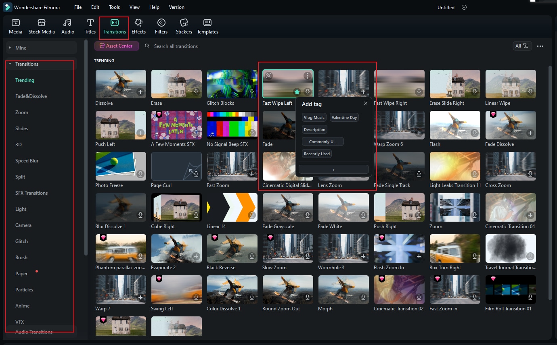Screen dimensions: 557x345
Task: Collapse the Transitions section
Action: [41, 64]
